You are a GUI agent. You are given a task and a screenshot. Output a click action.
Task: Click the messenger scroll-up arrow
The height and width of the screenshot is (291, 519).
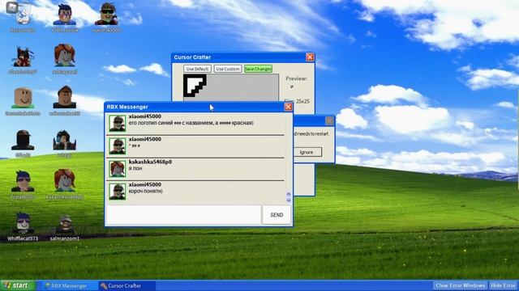click(x=289, y=194)
